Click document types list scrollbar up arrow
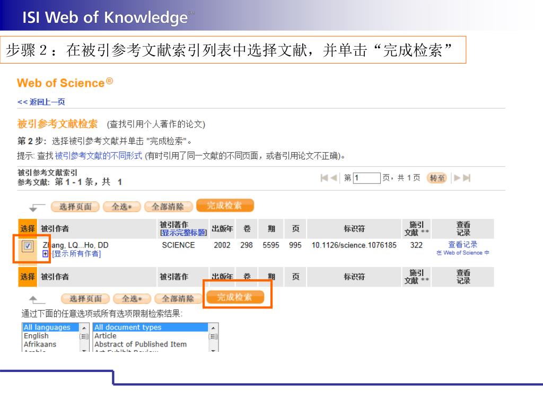Image resolution: width=543 pixels, height=407 pixels. coord(213,328)
